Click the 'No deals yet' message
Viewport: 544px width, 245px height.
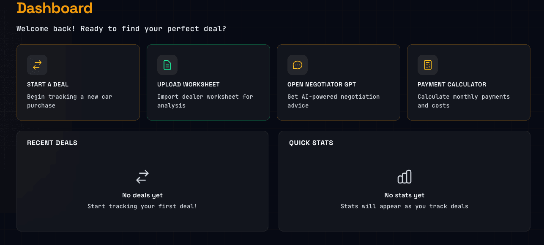[x=142, y=195]
